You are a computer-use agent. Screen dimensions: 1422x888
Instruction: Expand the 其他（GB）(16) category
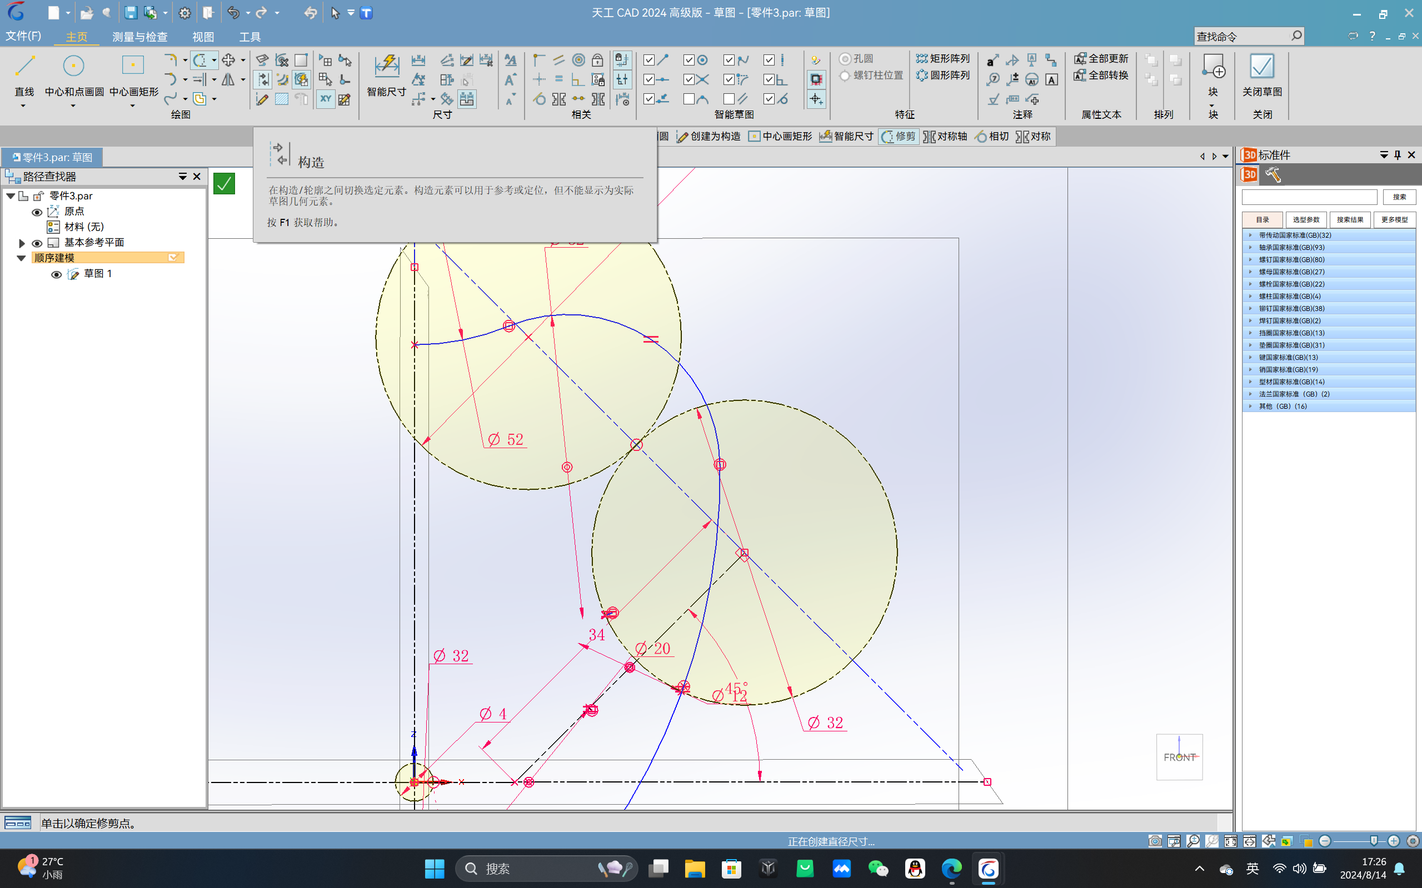pyautogui.click(x=1250, y=406)
